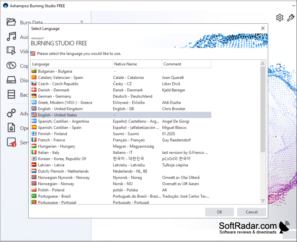297x242 pixels.
Task: Select Catalan; Valencian - Spain language row
Action: (121, 77)
